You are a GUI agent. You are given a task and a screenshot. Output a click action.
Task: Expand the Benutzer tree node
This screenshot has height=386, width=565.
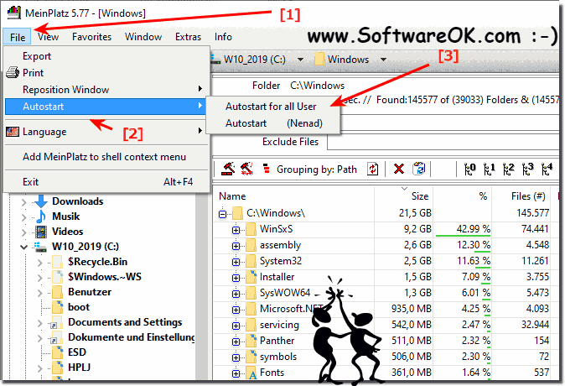point(39,293)
